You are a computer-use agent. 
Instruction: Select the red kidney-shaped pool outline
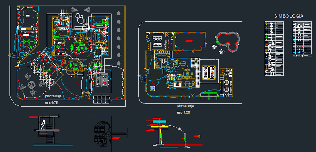(x=228, y=42)
